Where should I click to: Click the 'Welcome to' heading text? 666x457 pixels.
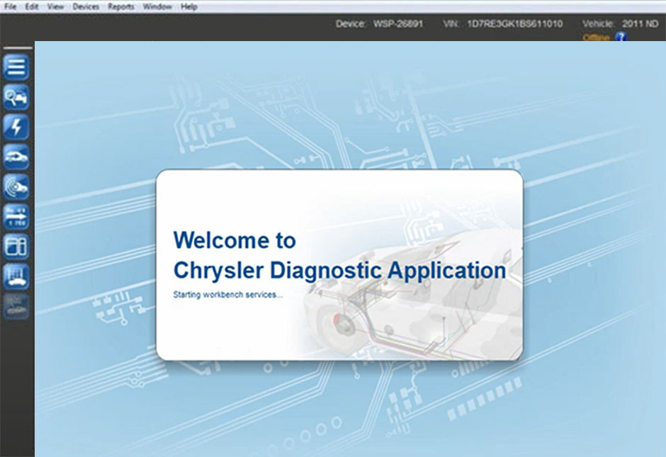coord(235,240)
